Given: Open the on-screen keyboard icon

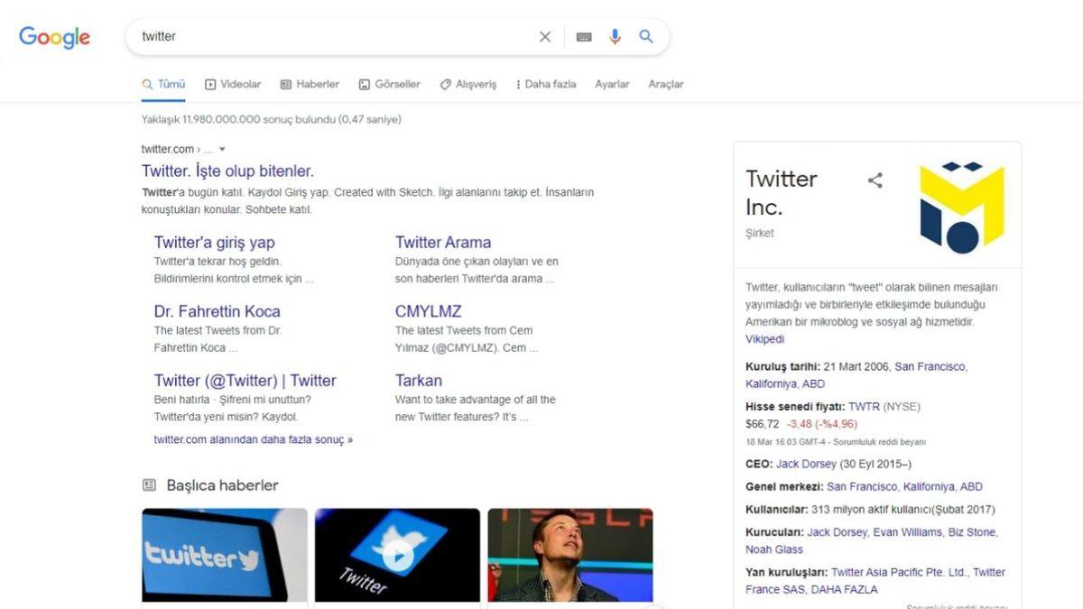Looking at the screenshot, I should tap(582, 36).
